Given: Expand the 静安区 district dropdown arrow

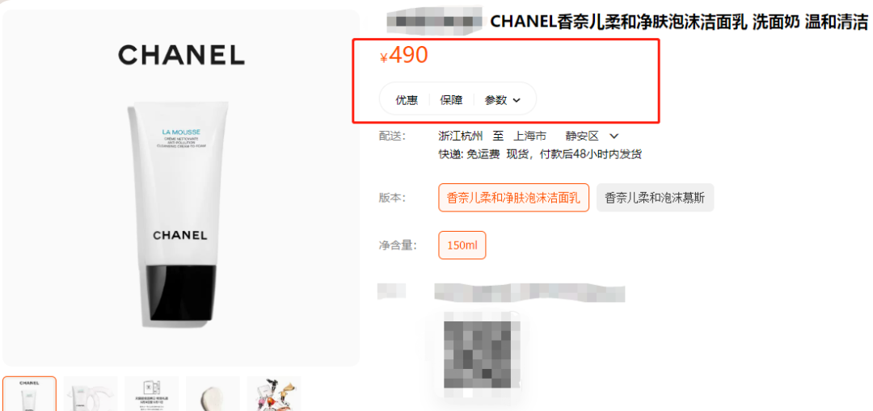Looking at the screenshot, I should point(614,136).
